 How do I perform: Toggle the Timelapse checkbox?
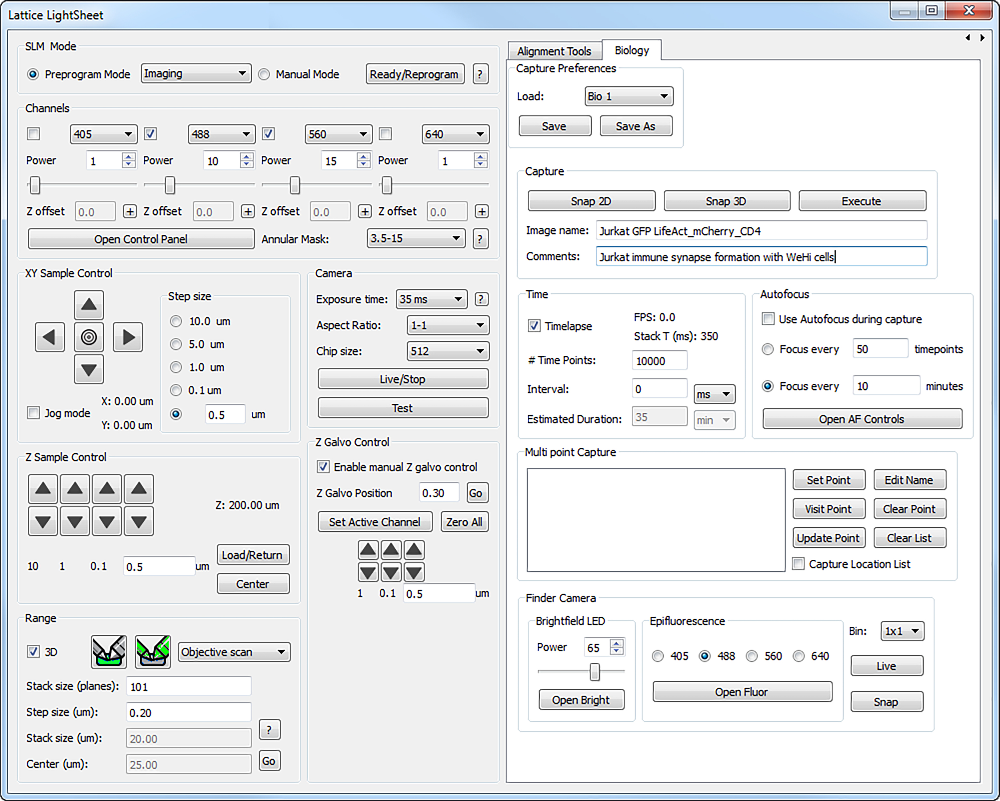tap(534, 326)
